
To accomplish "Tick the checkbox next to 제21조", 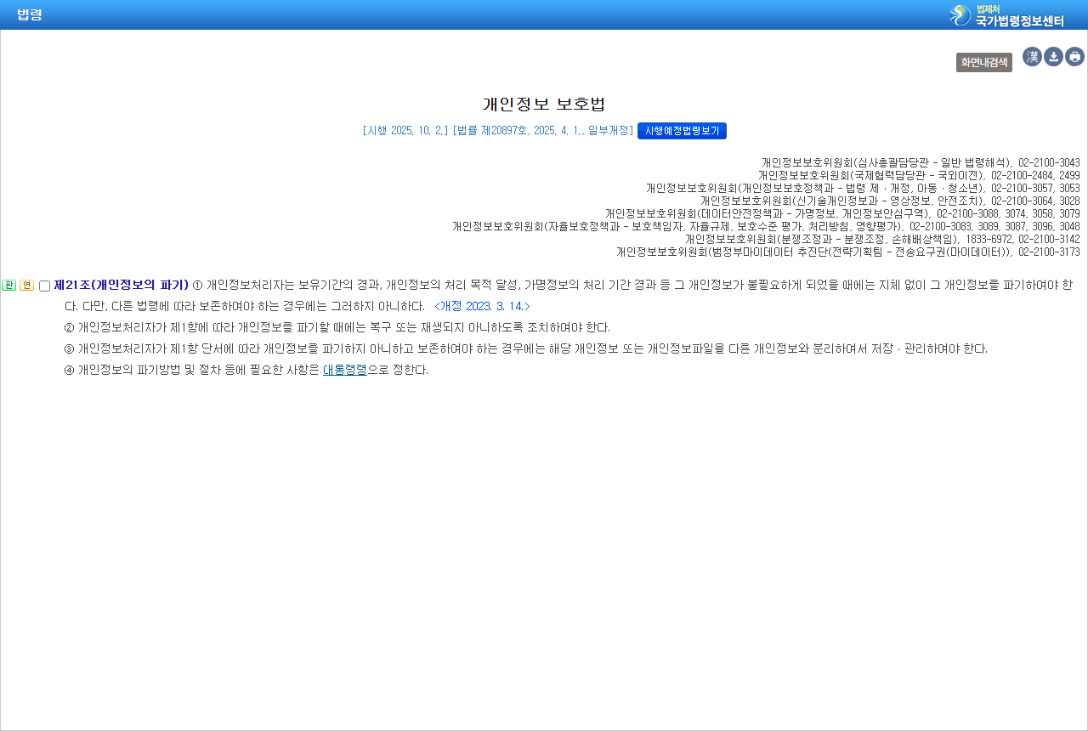I will pos(44,286).
